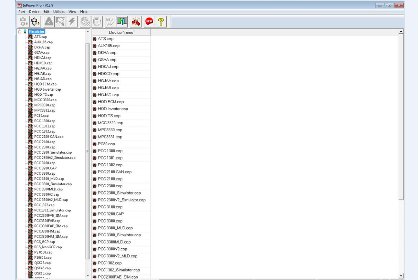
Task: Click the exit door toolbar icon
Action: (122, 22)
